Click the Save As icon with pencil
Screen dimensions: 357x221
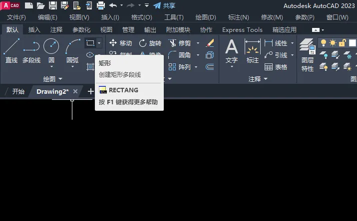pyautogui.click(x=65, y=5)
